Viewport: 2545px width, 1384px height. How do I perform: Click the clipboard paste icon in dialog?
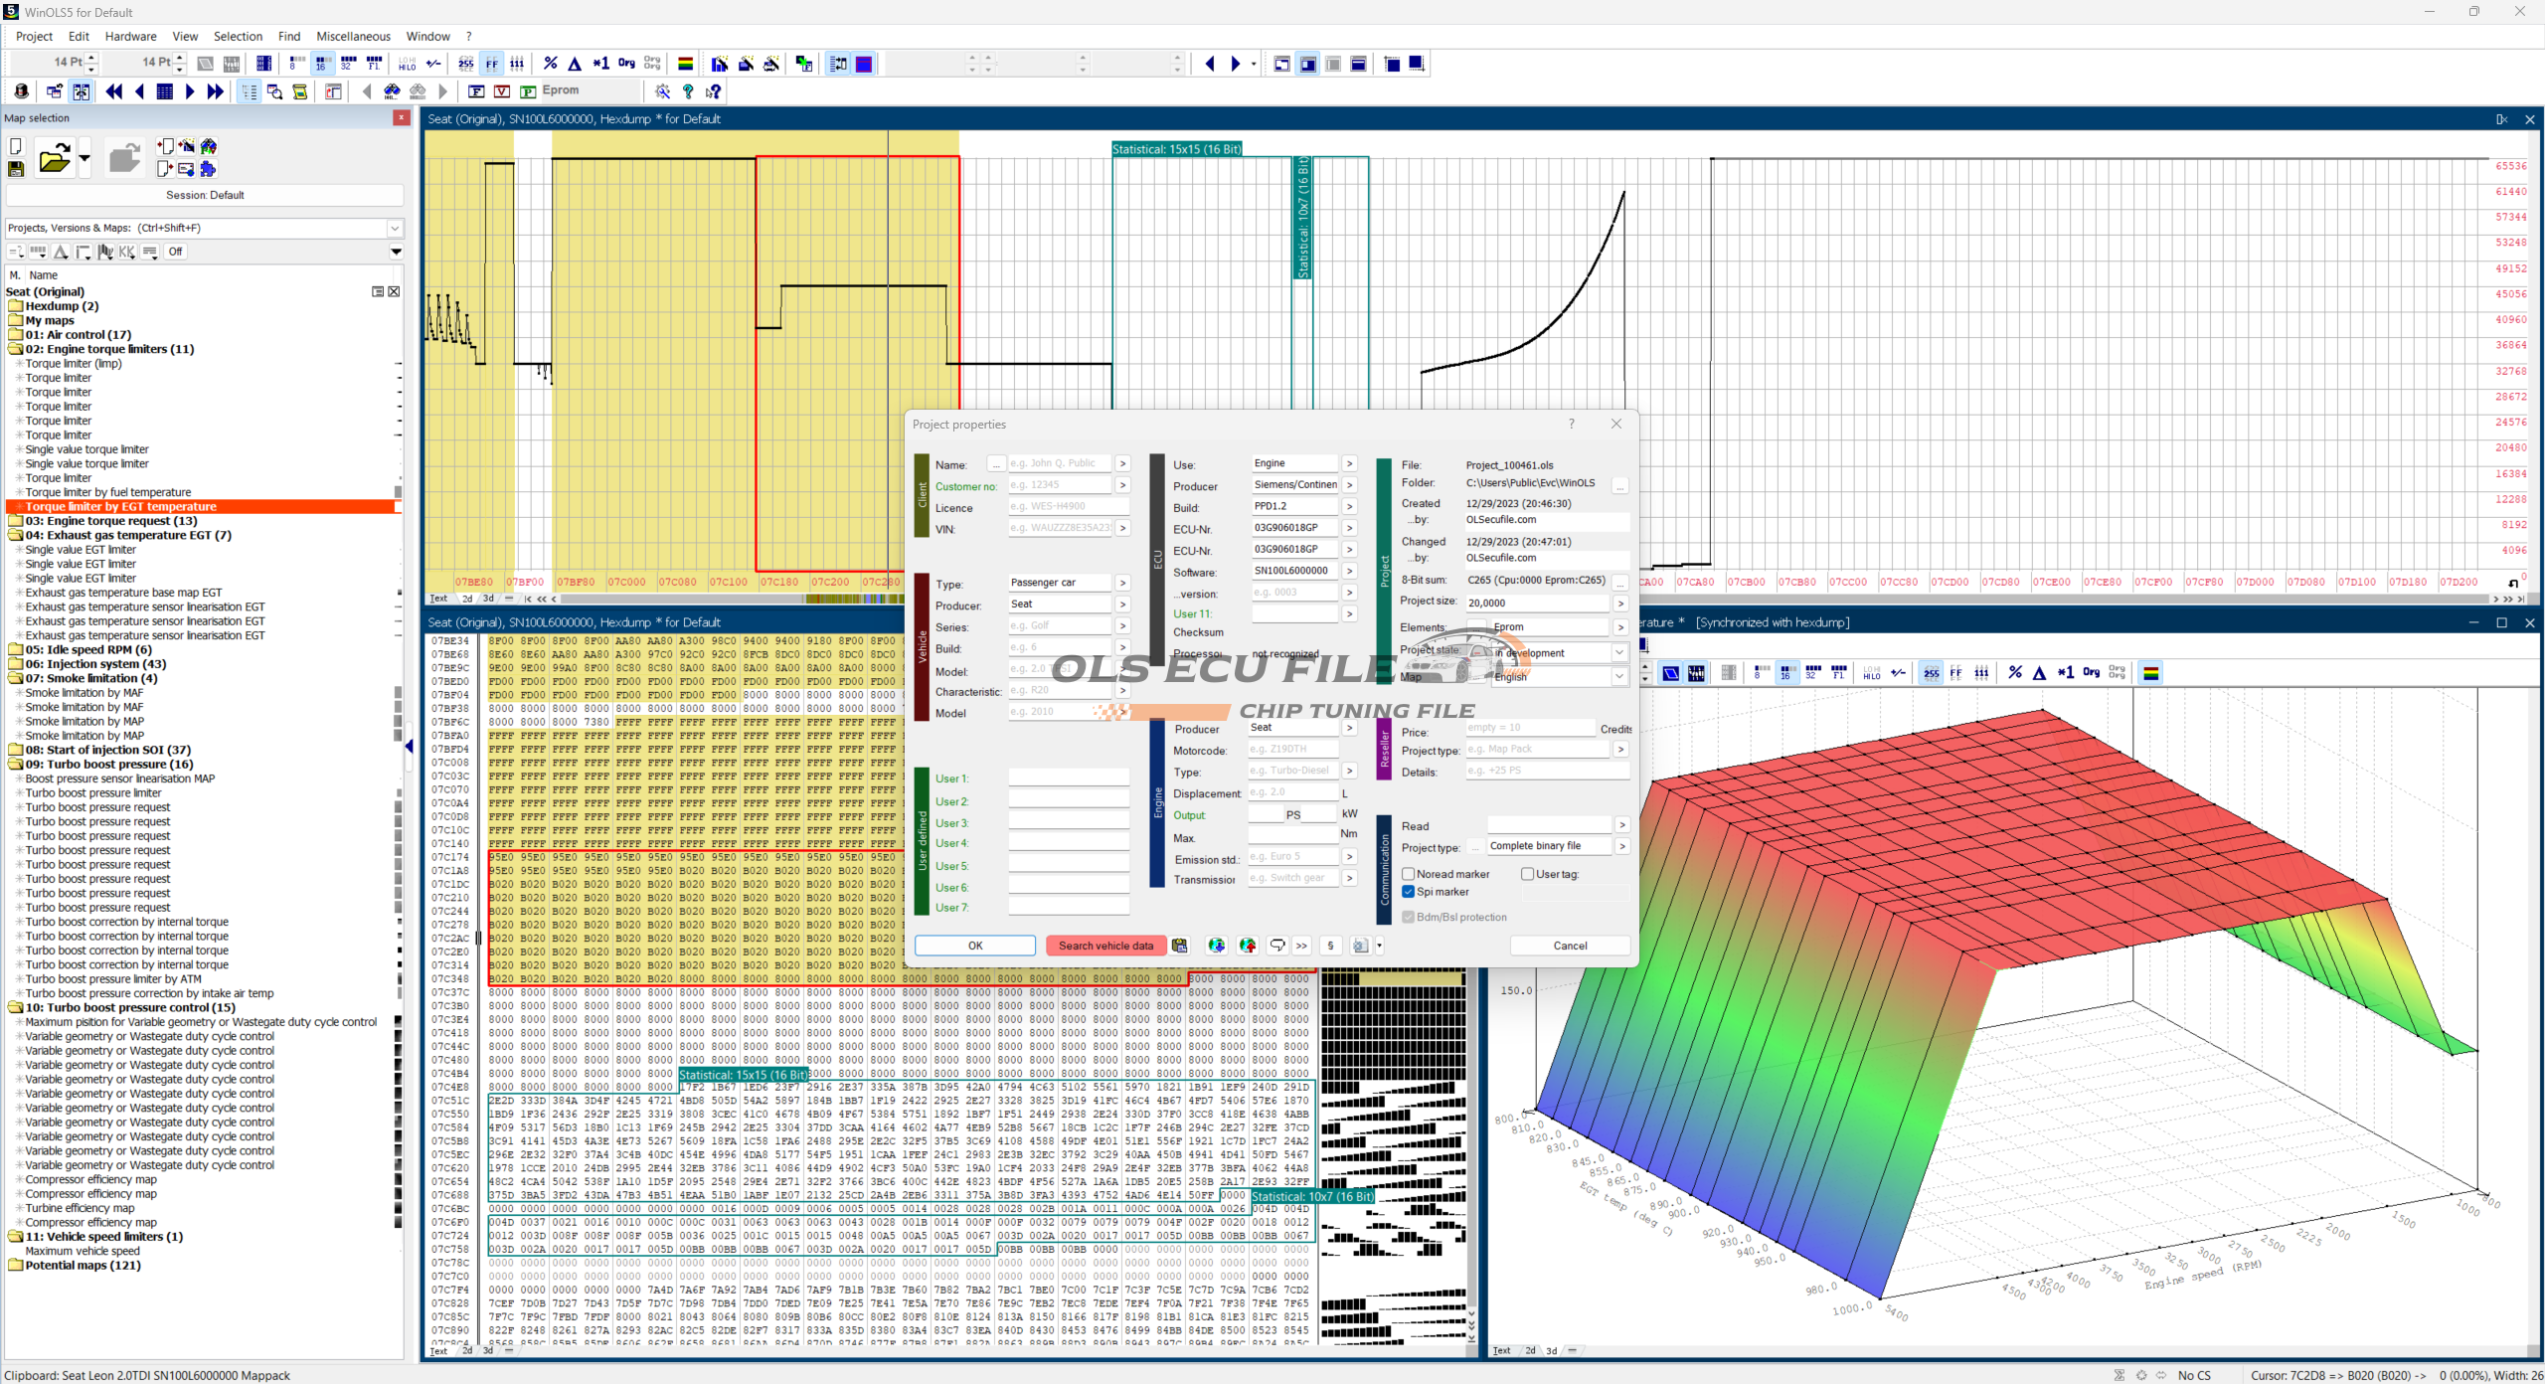[x=1180, y=946]
